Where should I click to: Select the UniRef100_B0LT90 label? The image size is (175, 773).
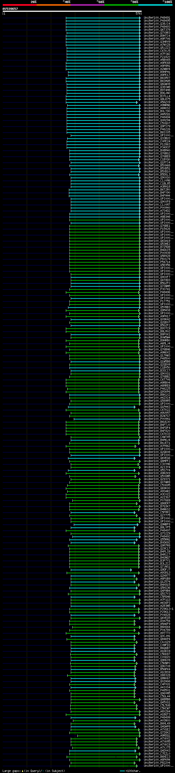(x=157, y=111)
